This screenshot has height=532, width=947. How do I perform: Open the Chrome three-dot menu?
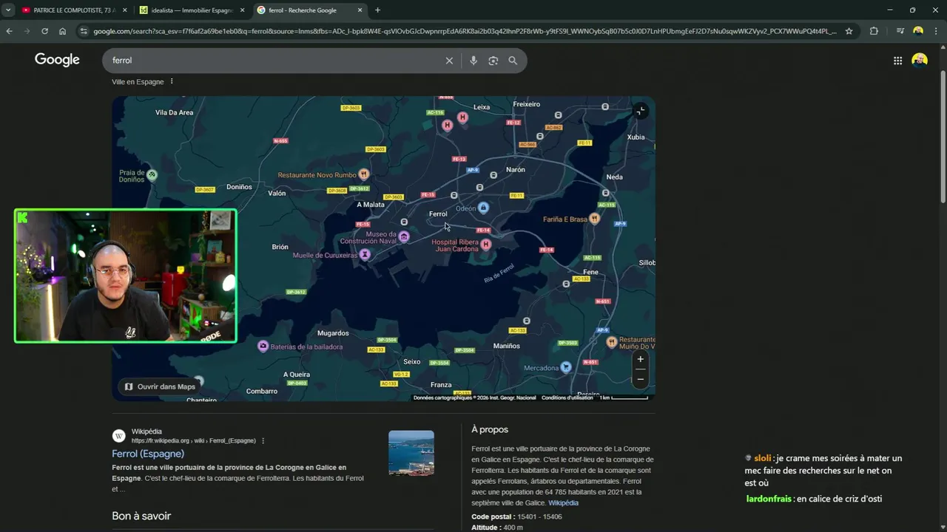[936, 31]
